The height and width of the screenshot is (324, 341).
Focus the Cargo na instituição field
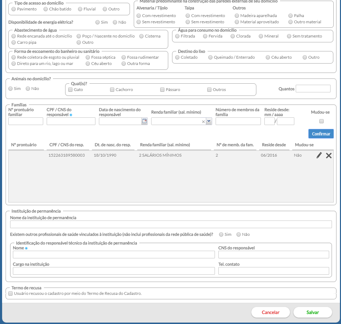[114, 271]
